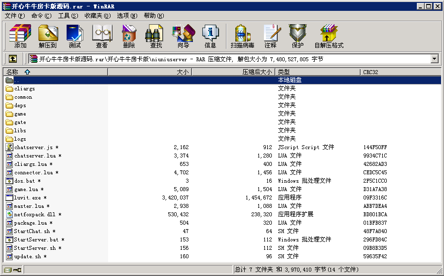Open the 查找 (Find) binoculars tool

pyautogui.click(x=156, y=37)
